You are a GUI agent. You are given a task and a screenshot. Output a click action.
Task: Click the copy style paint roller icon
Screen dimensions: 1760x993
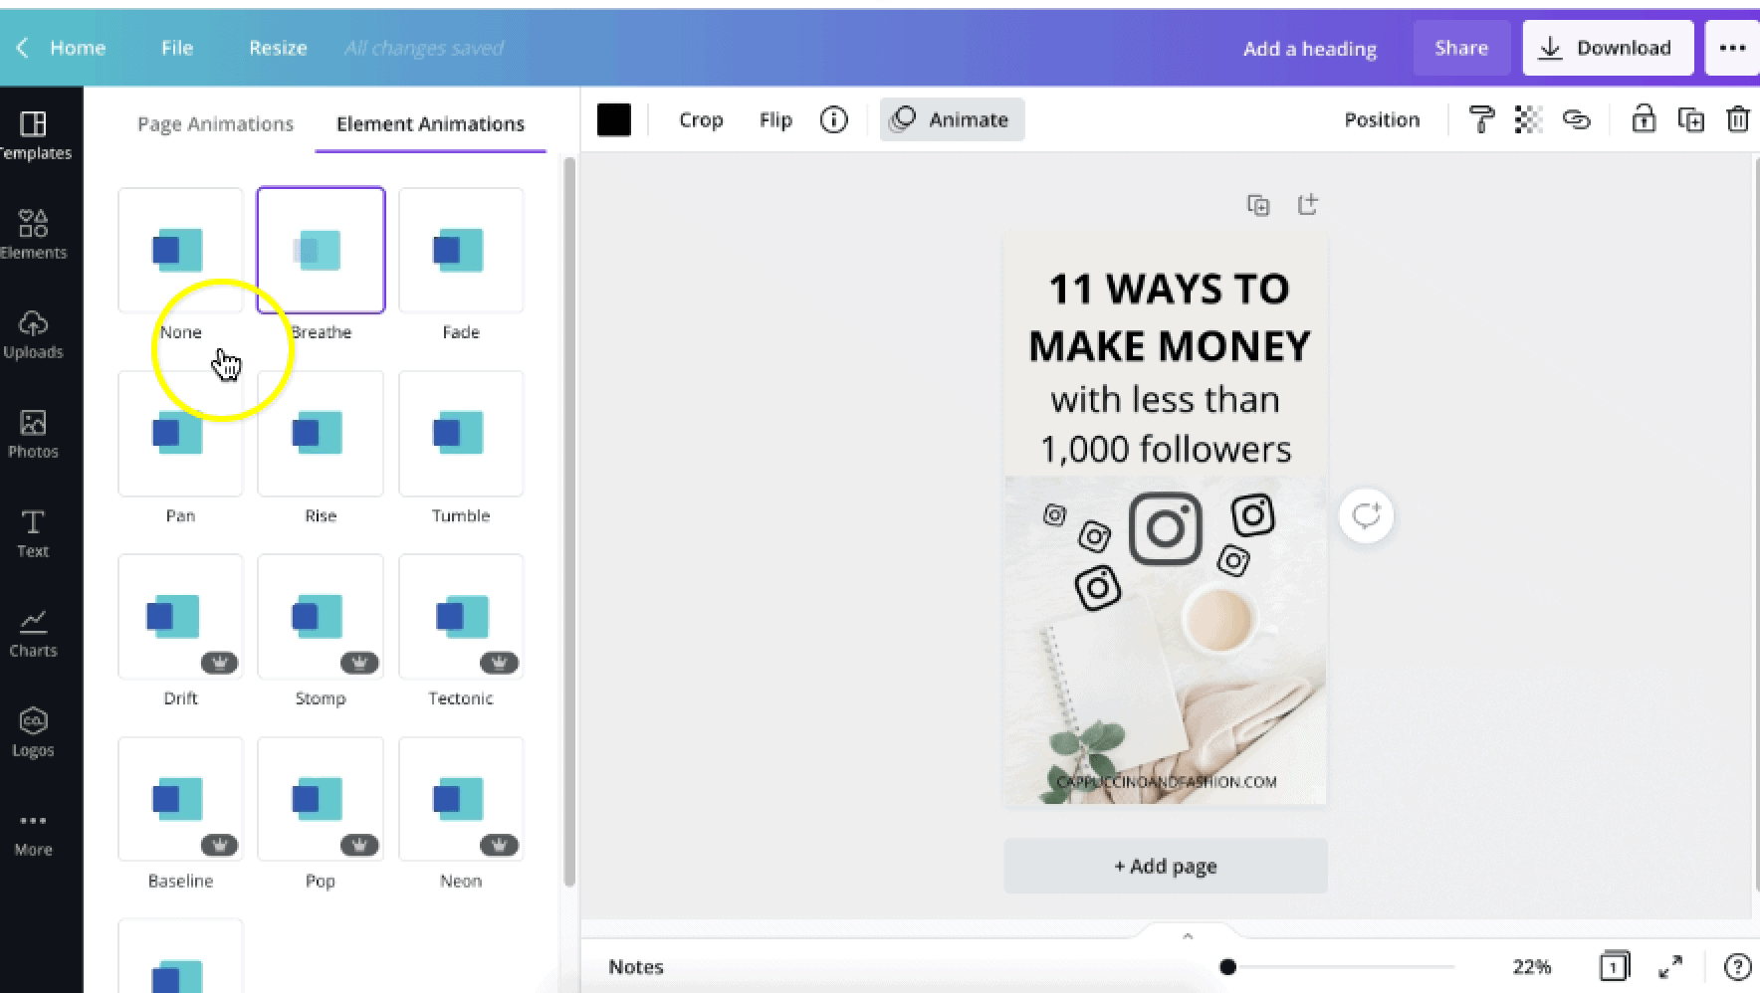click(1481, 120)
